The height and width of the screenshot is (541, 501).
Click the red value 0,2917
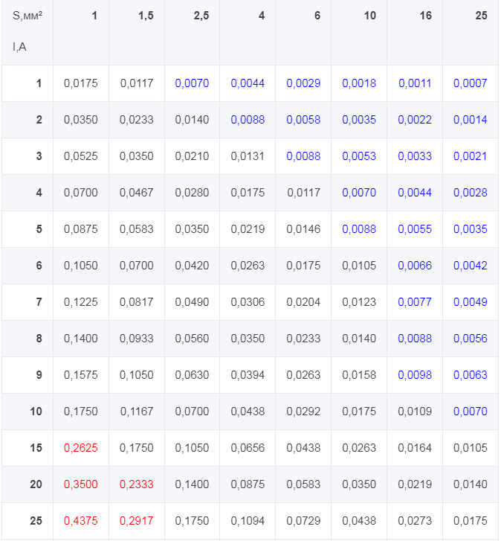tap(137, 521)
